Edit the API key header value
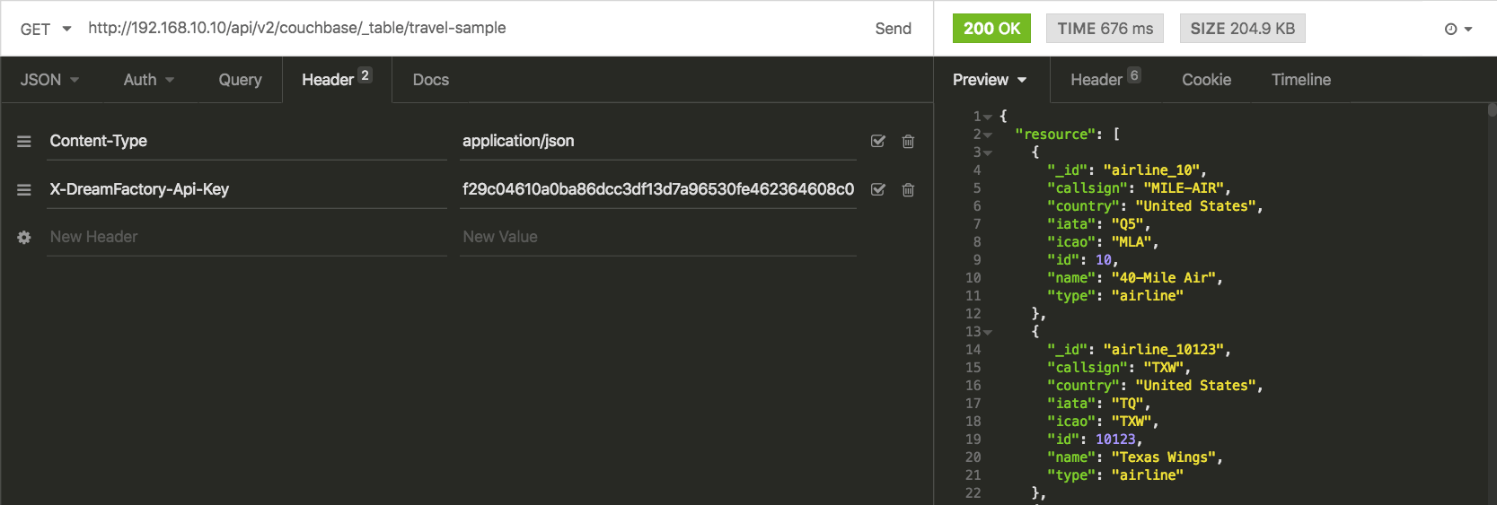Screen dimensions: 1497x505 click(658, 189)
